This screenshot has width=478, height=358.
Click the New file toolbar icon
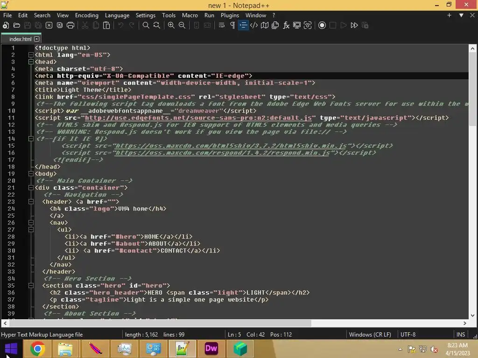click(6, 25)
